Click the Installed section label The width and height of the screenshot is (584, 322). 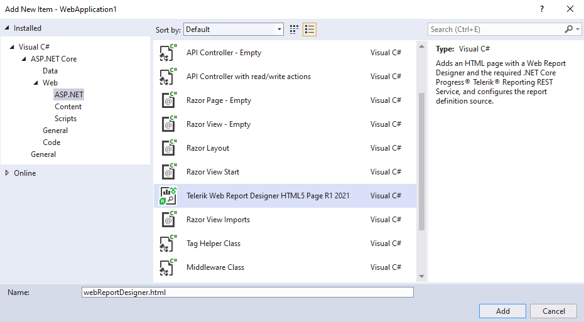tap(28, 28)
